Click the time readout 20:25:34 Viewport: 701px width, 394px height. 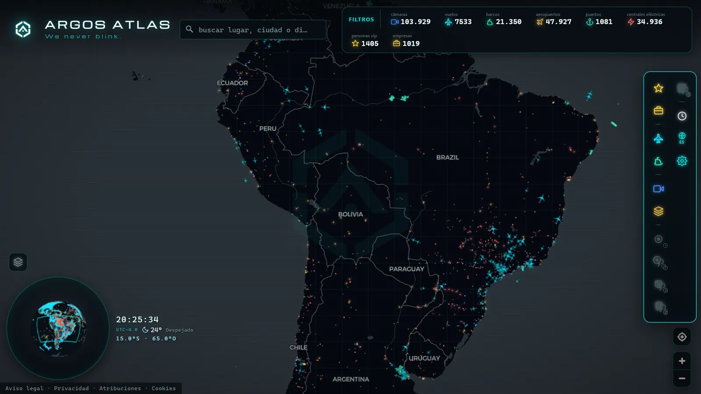click(137, 320)
